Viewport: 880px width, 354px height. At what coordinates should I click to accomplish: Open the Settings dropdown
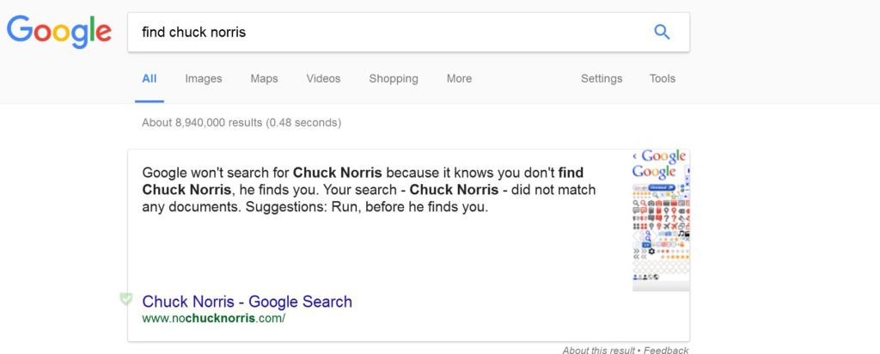tap(601, 79)
